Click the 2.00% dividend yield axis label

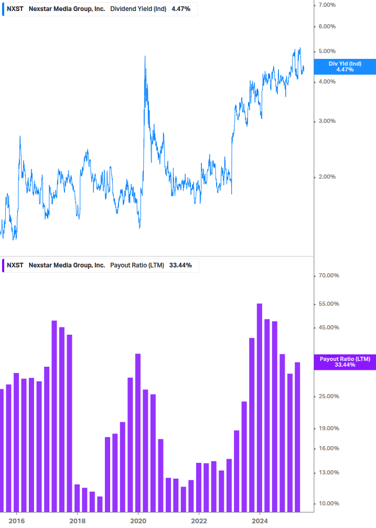pyautogui.click(x=327, y=177)
